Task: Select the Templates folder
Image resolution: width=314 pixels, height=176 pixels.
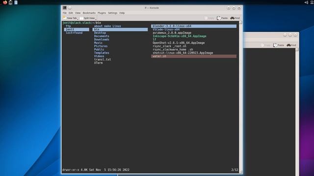Action: (102, 53)
